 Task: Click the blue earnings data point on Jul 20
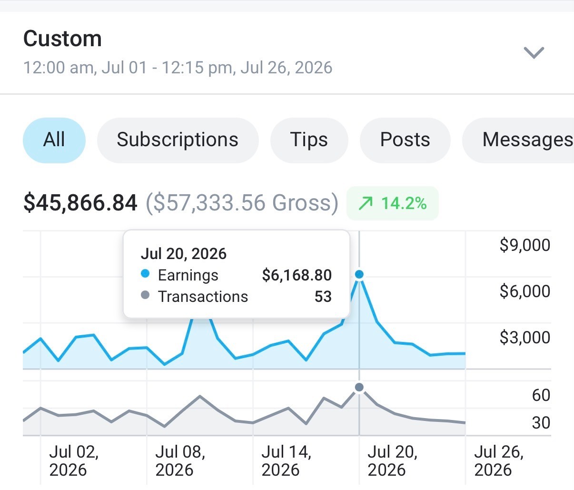[359, 274]
